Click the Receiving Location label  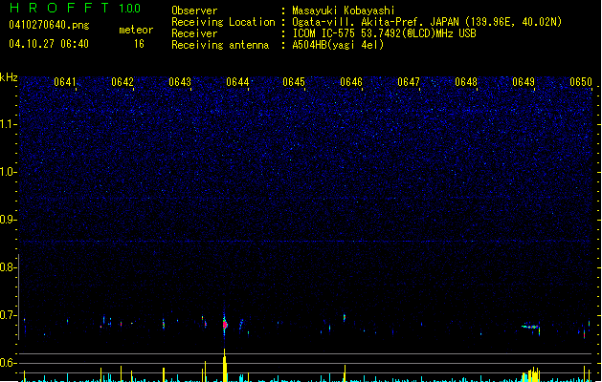pyautogui.click(x=223, y=22)
